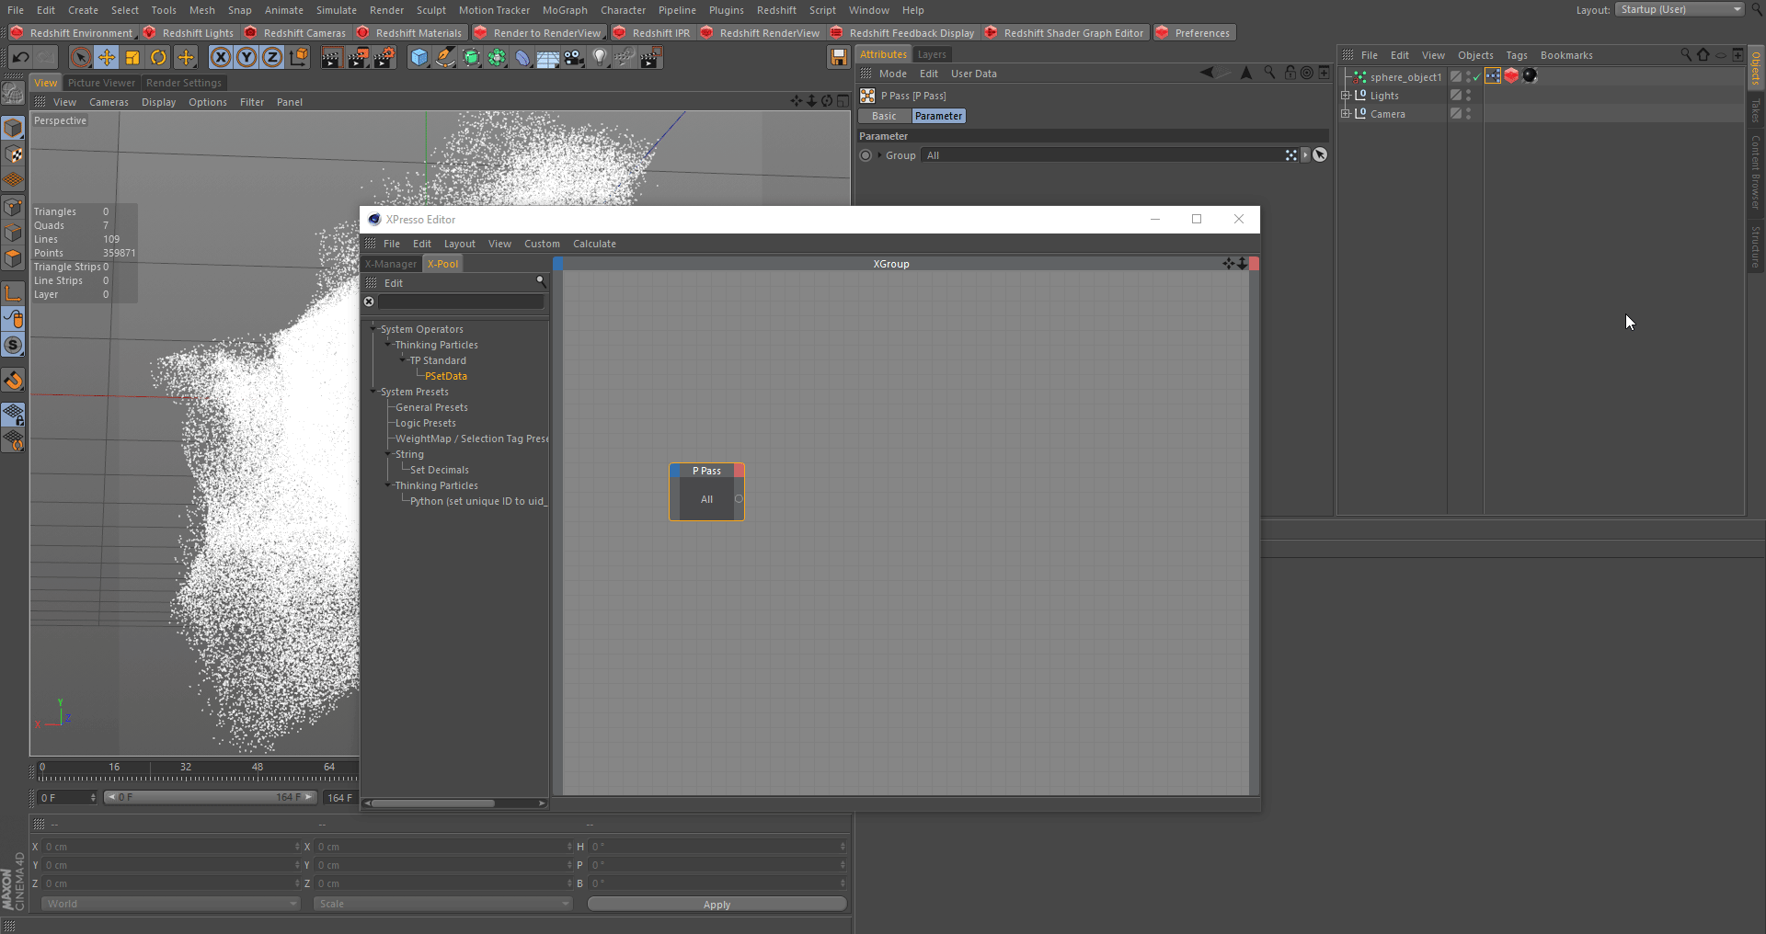Toggle X axis lock
Screen dimensions: 1766x934
click(221, 58)
